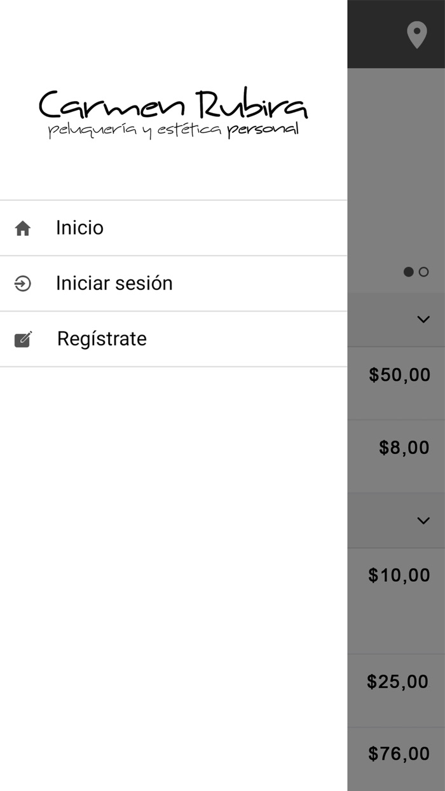Viewport: 445px width, 791px height.
Task: Choose the Iniciar sesión menu entry
Action: [x=114, y=283]
